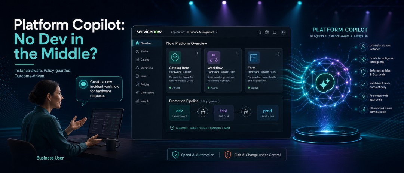Click the Promotion Pipeline heading
The height and width of the screenshot is (173, 404).
[x=184, y=101]
